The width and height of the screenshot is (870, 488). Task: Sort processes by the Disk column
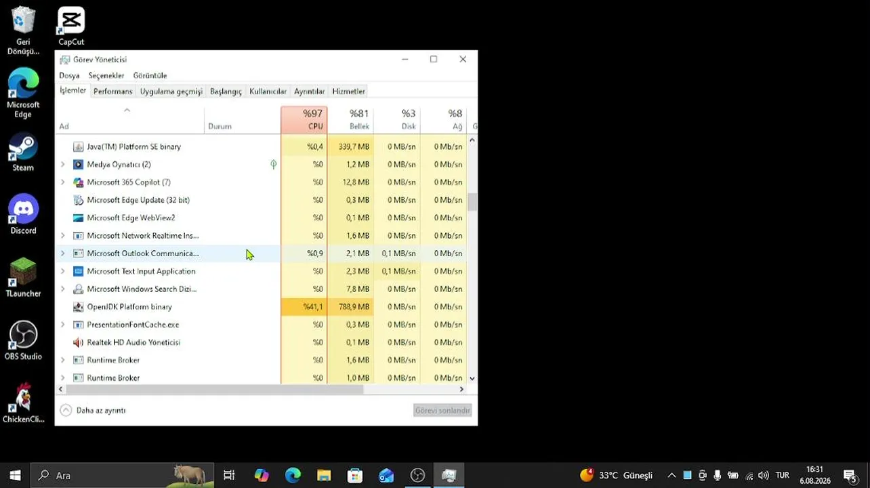pyautogui.click(x=397, y=119)
